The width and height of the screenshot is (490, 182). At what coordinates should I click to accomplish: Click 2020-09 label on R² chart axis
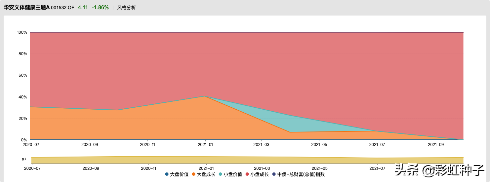(x=91, y=168)
